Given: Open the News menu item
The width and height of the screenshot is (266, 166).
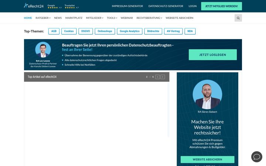Looking at the screenshot, I should (x=58, y=18).
